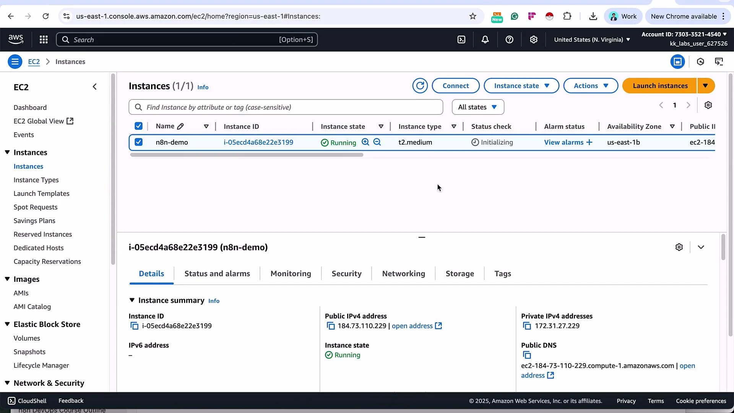This screenshot has width=734, height=413.
Task: Open instance link i-05ecd4a68e22e3199 in table
Action: click(258, 142)
